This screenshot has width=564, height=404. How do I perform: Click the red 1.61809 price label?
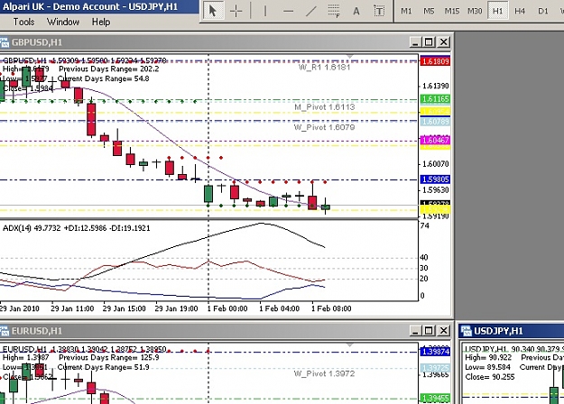(x=435, y=61)
